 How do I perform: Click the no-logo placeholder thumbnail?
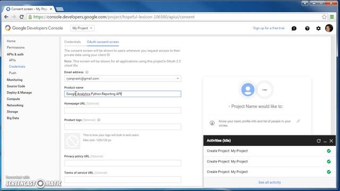pyautogui.click(x=72, y=141)
